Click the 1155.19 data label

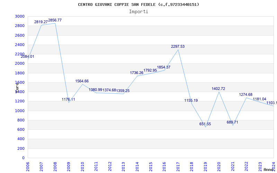[191, 100]
